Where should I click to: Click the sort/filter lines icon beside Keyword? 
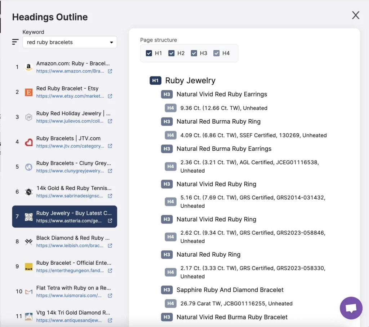click(x=15, y=42)
